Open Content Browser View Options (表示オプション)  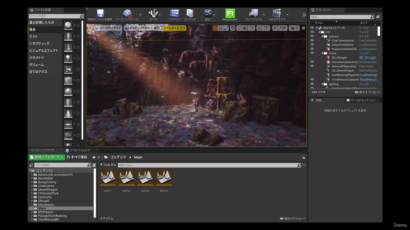pos(292,218)
